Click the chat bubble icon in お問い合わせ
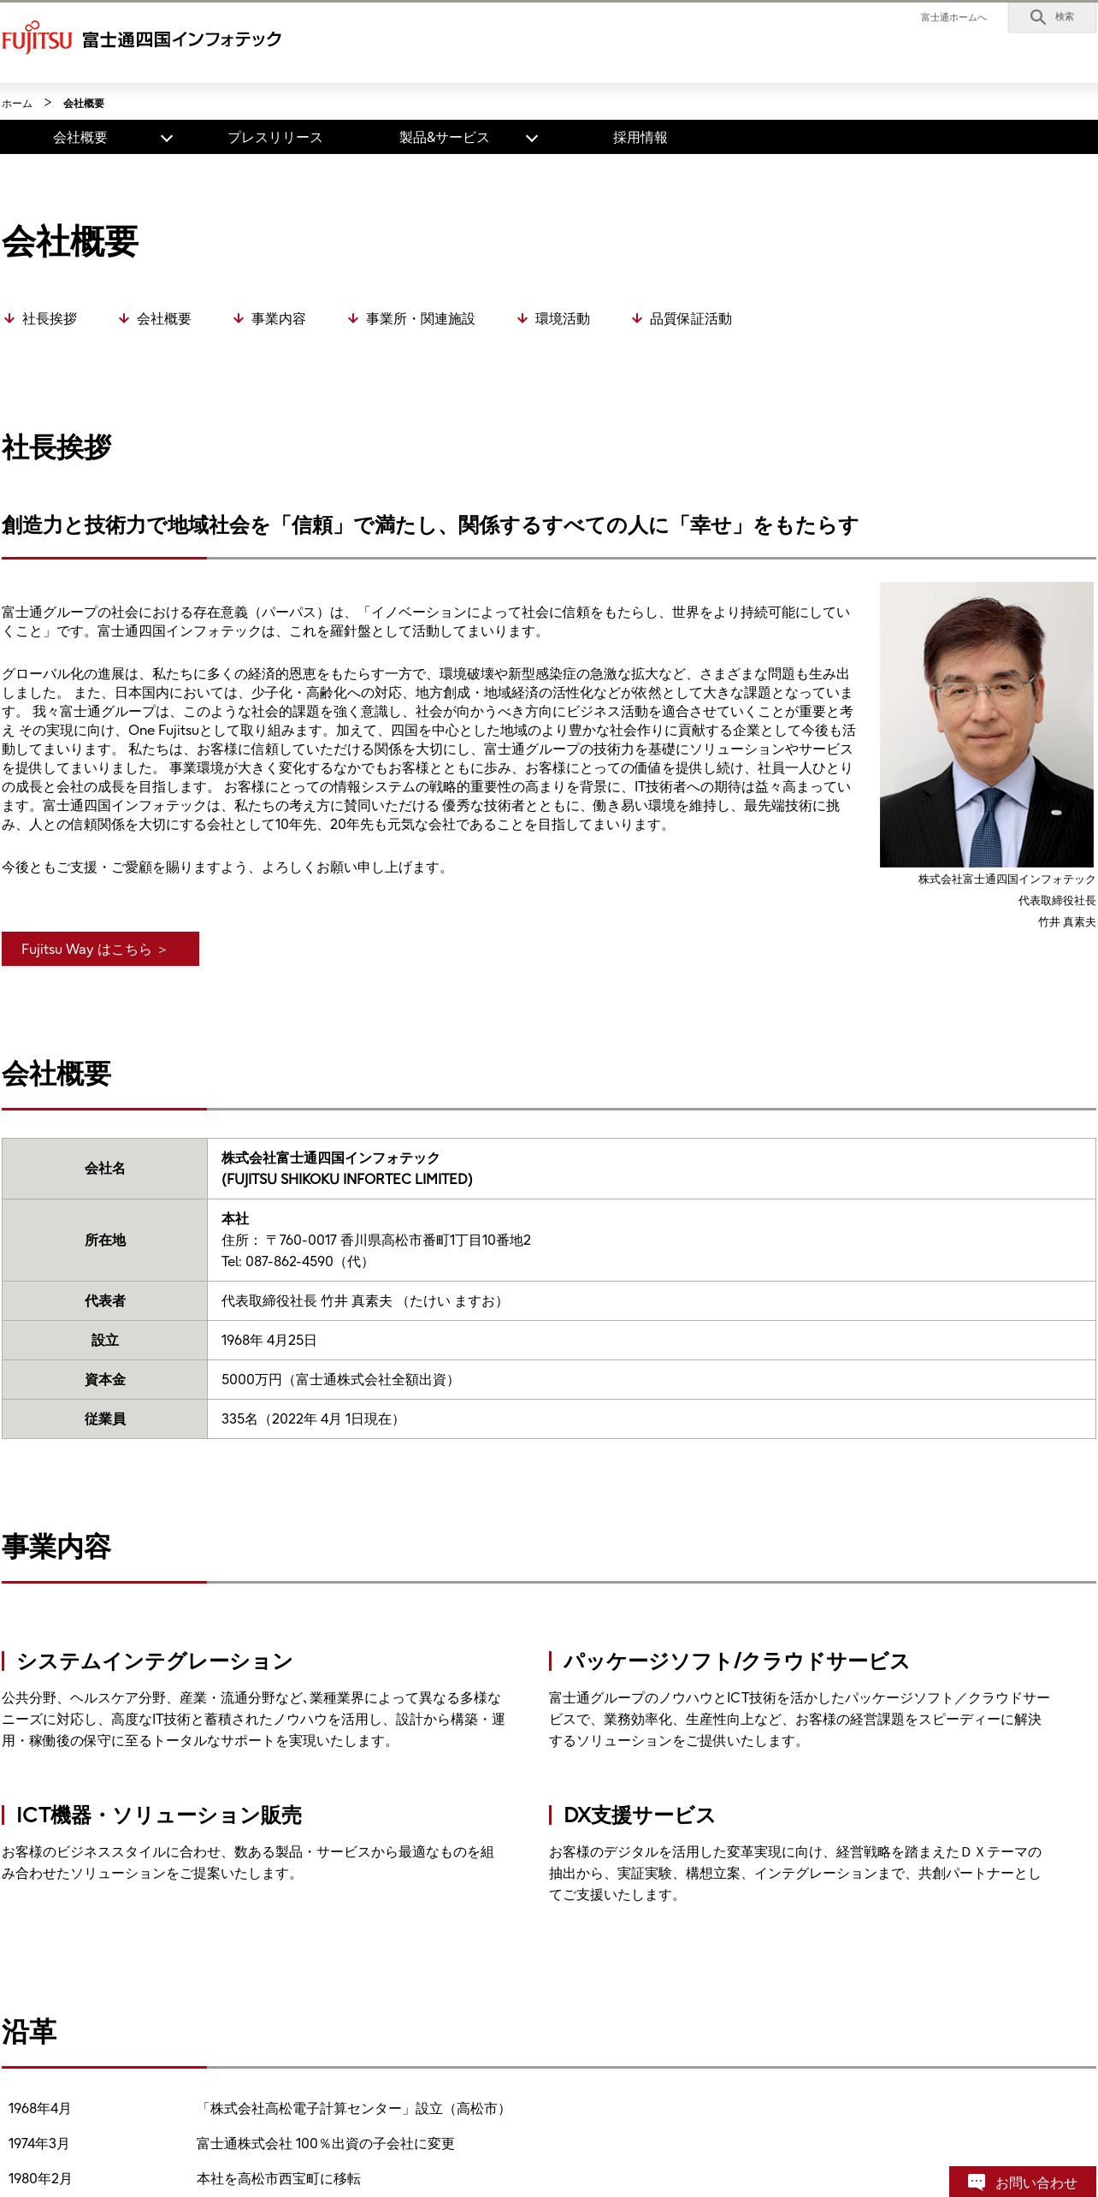Screen dimensions: 1098x2197 (976, 2182)
